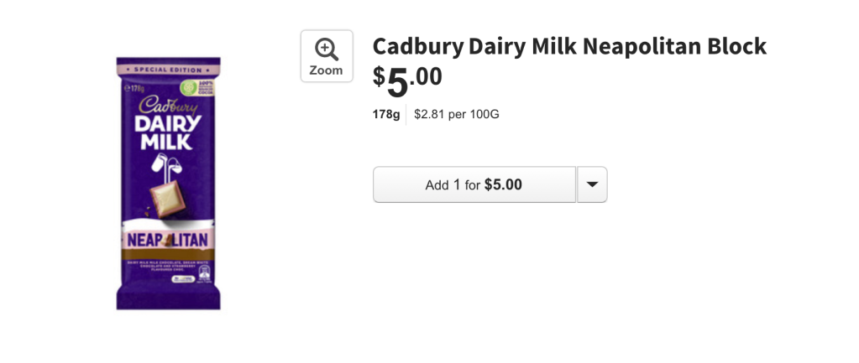Viewport: 859px width, 363px height.
Task: Click the Dairy Milk text on the pack
Action: (168, 132)
